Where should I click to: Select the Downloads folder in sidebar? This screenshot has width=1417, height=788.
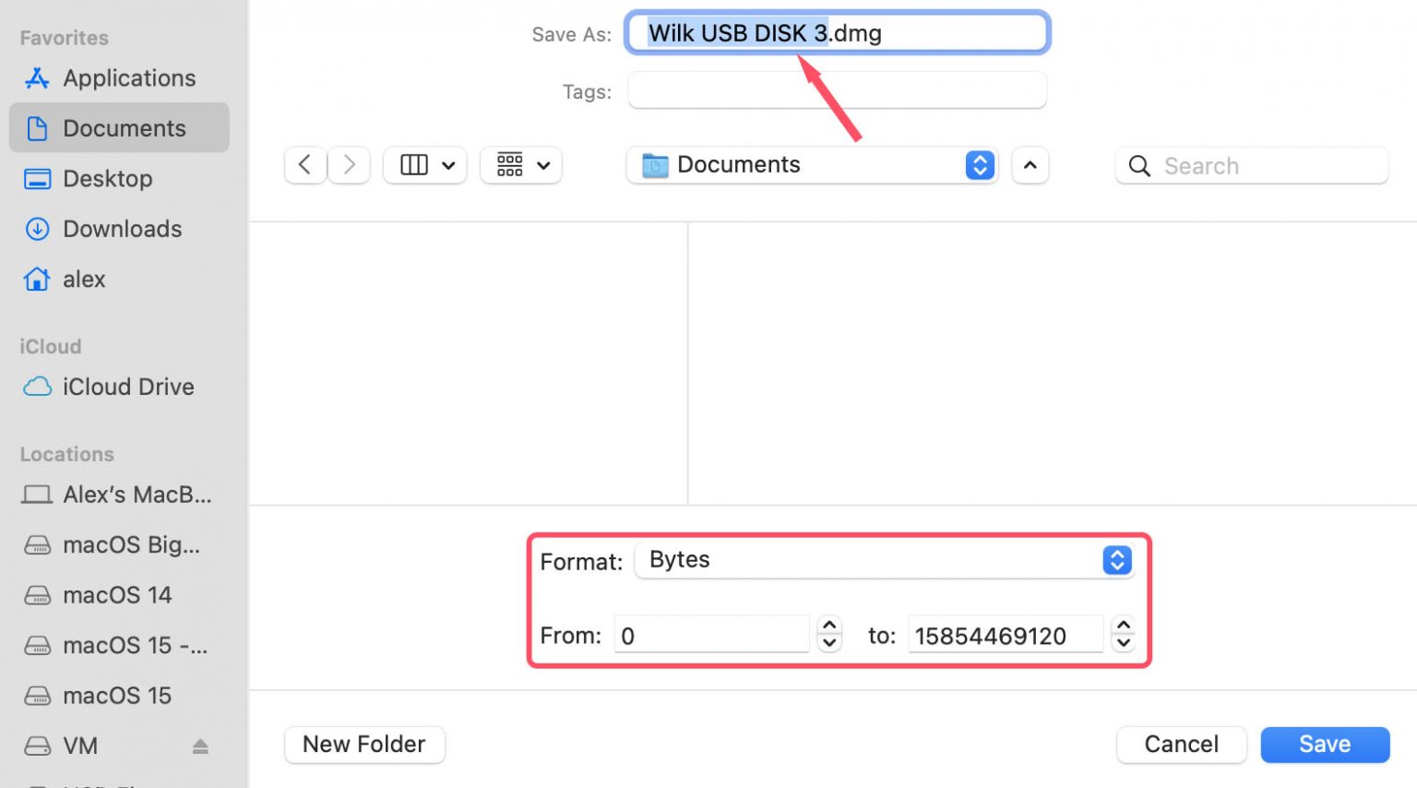pyautogui.click(x=121, y=229)
